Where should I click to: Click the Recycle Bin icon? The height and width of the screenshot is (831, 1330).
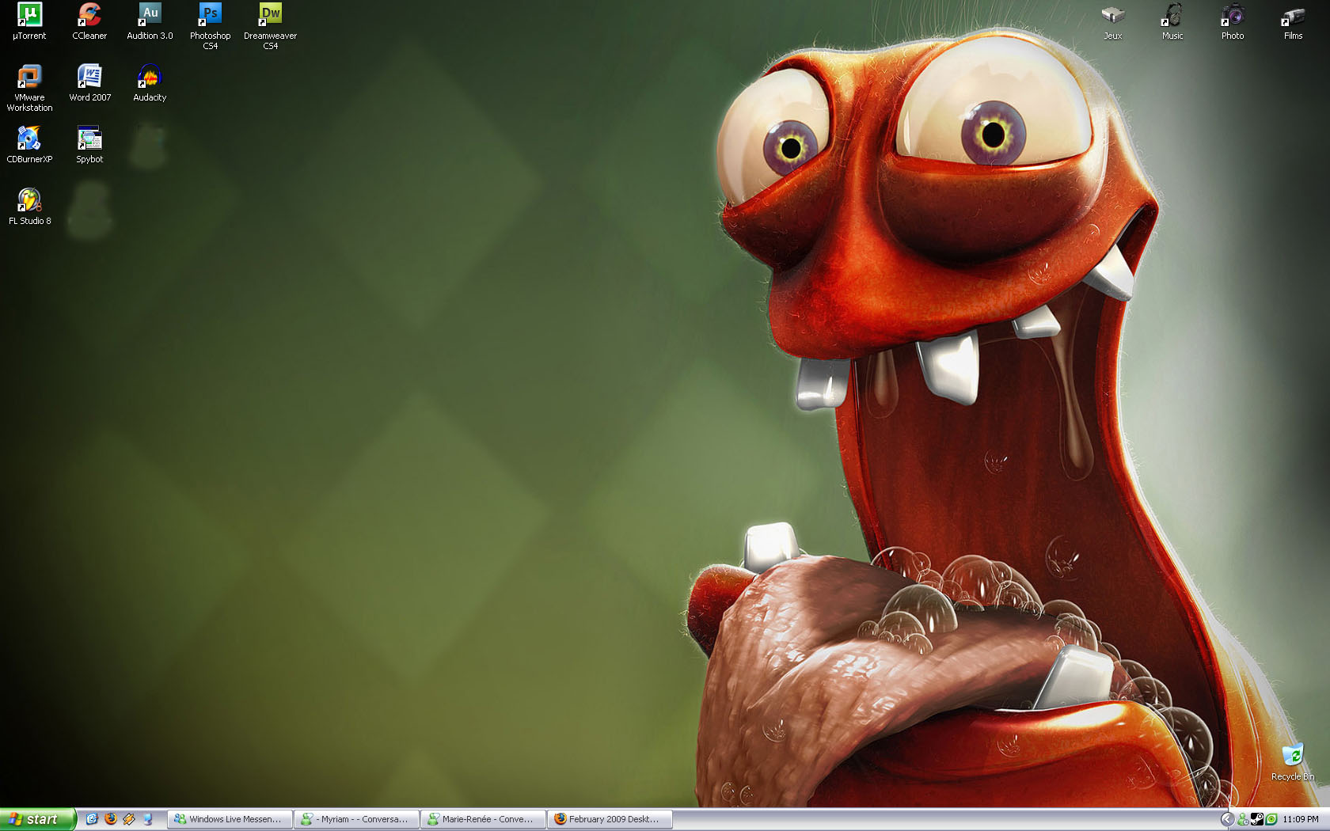(x=1292, y=757)
